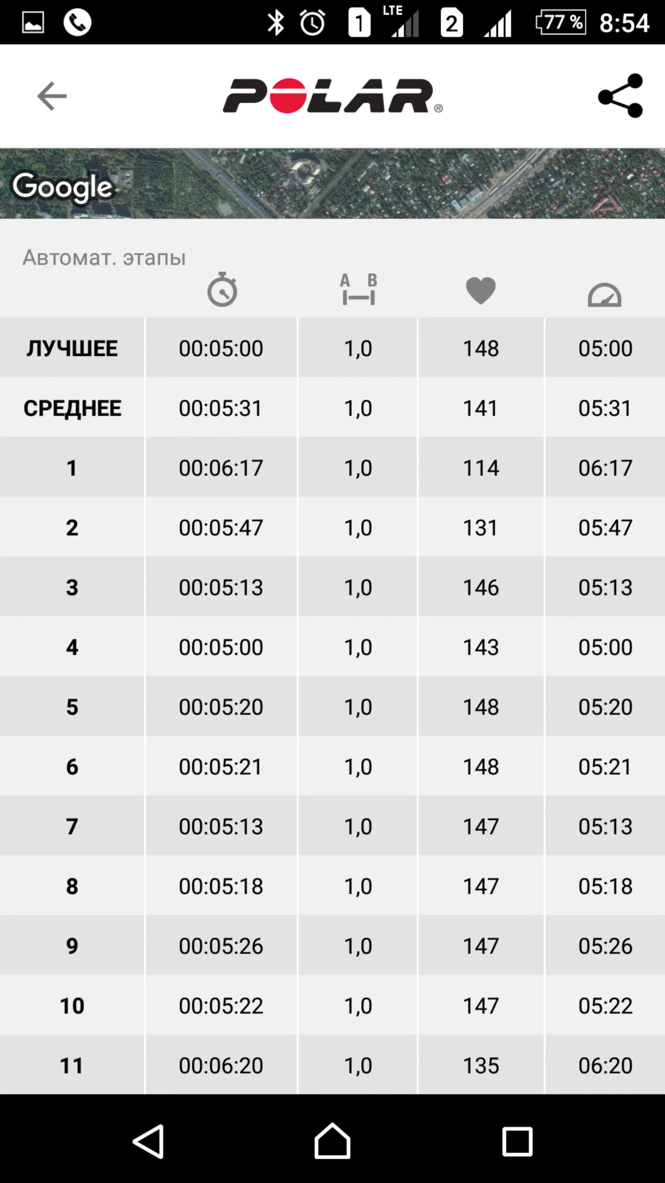Tap the heart rate column icon
This screenshot has width=665, height=1183.
click(481, 291)
